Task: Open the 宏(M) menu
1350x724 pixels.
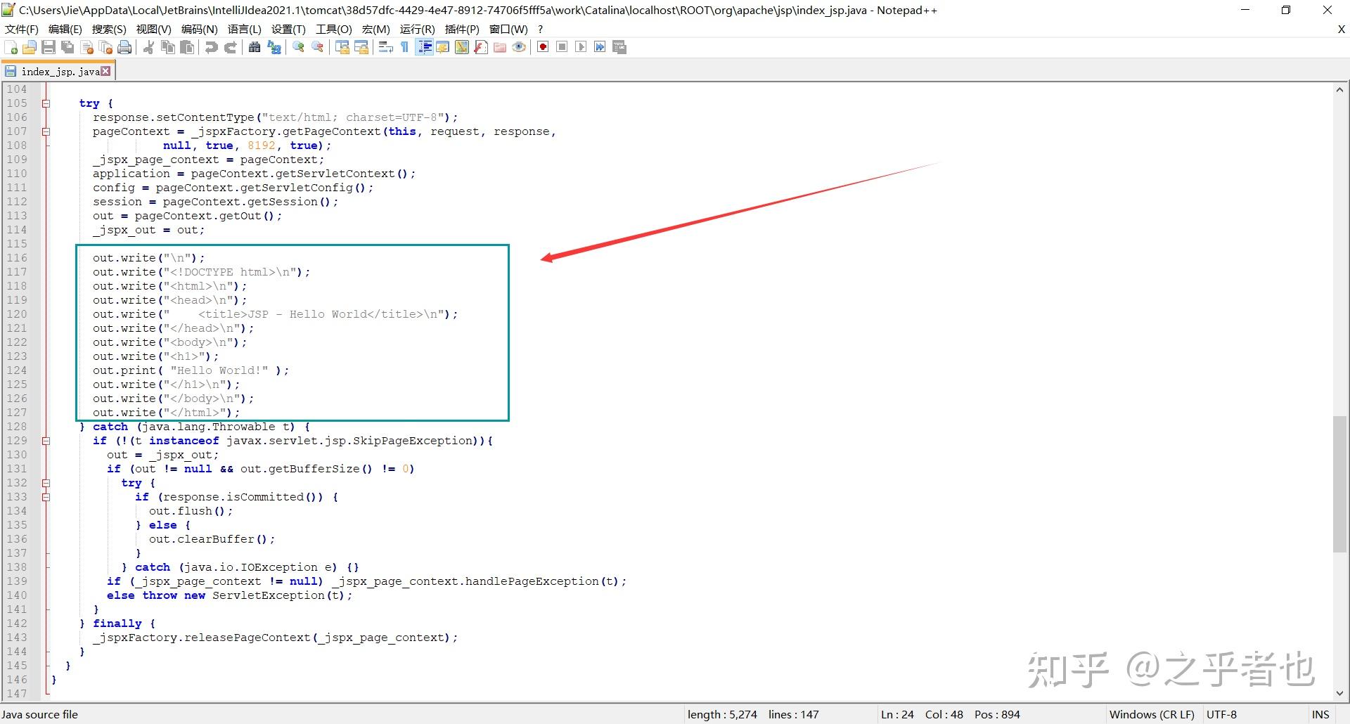Action: pos(376,29)
